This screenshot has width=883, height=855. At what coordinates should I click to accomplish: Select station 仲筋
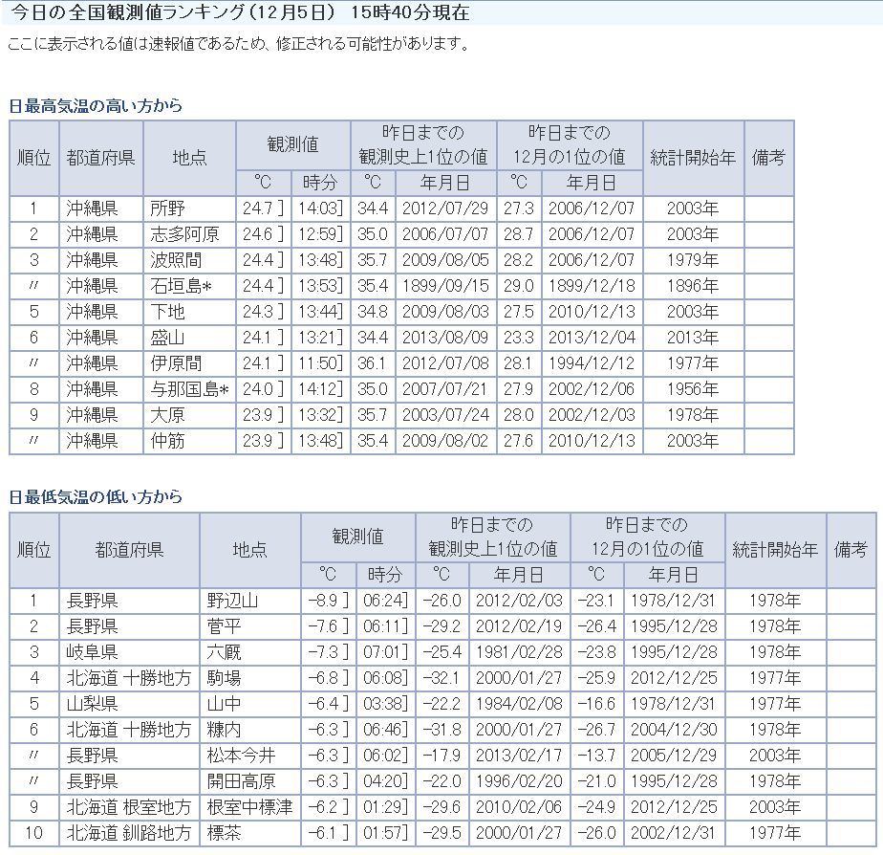click(167, 441)
